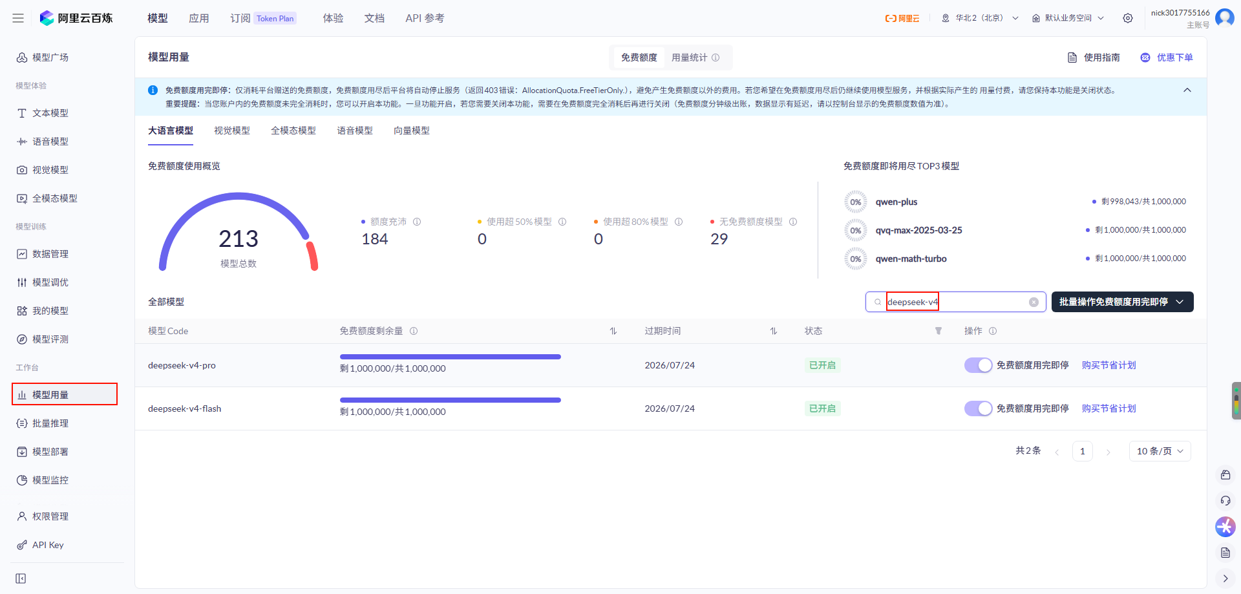Click the info icon beside 使用超80%模型
The height and width of the screenshot is (594, 1241).
point(679,222)
